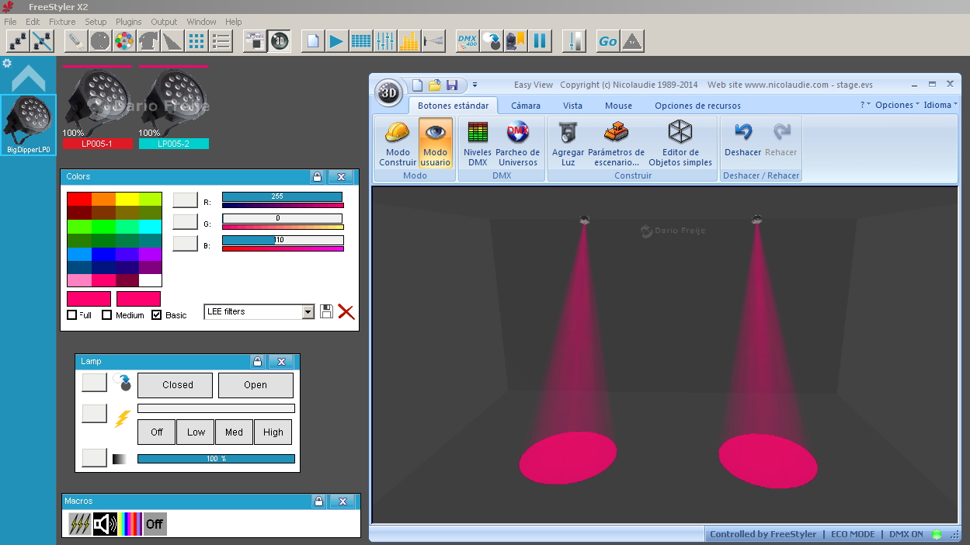Click the red X delete icon in Colors panel
Viewport: 970px width, 545px height.
click(x=346, y=311)
